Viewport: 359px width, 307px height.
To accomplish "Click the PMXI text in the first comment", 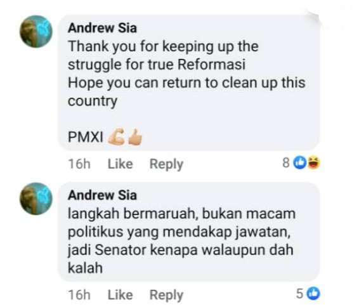I will (86, 137).
